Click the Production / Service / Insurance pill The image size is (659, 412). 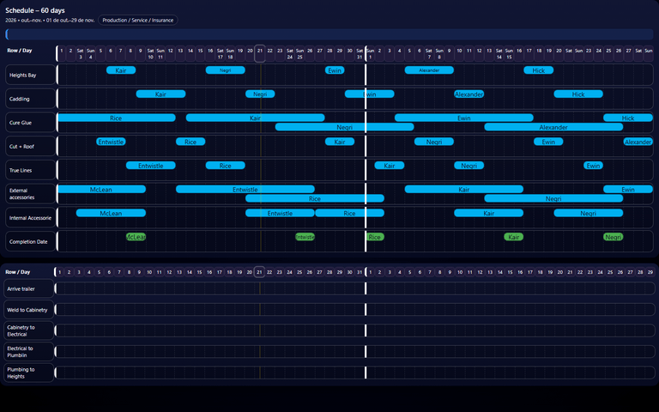coord(138,21)
